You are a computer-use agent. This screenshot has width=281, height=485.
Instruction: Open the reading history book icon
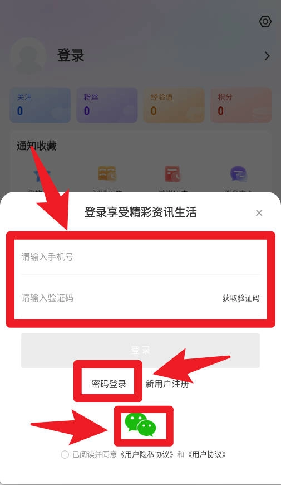point(107,174)
